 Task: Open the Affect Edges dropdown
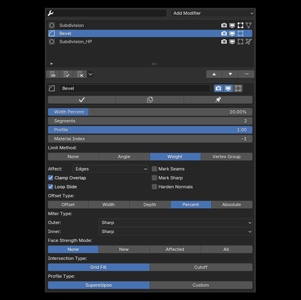110,169
